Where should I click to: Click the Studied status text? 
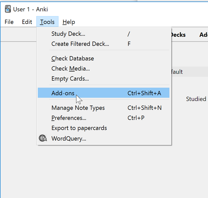point(196,99)
